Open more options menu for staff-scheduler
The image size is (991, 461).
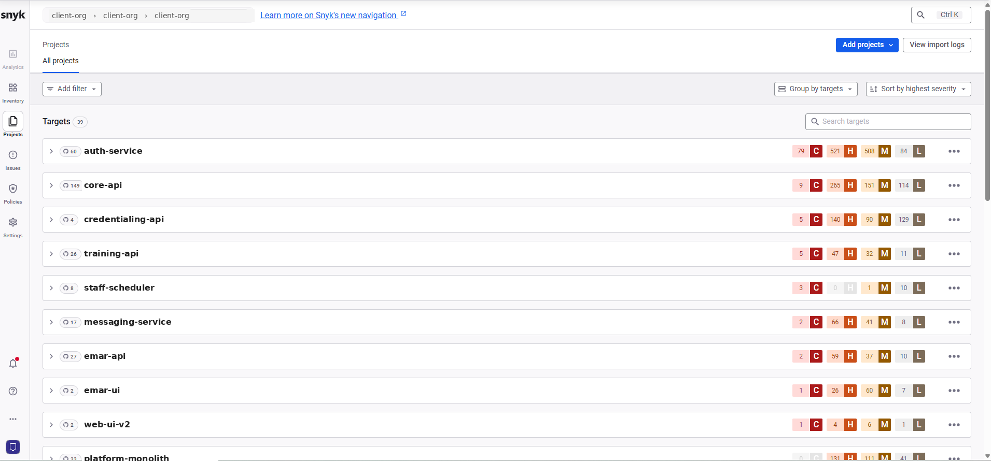coord(954,288)
